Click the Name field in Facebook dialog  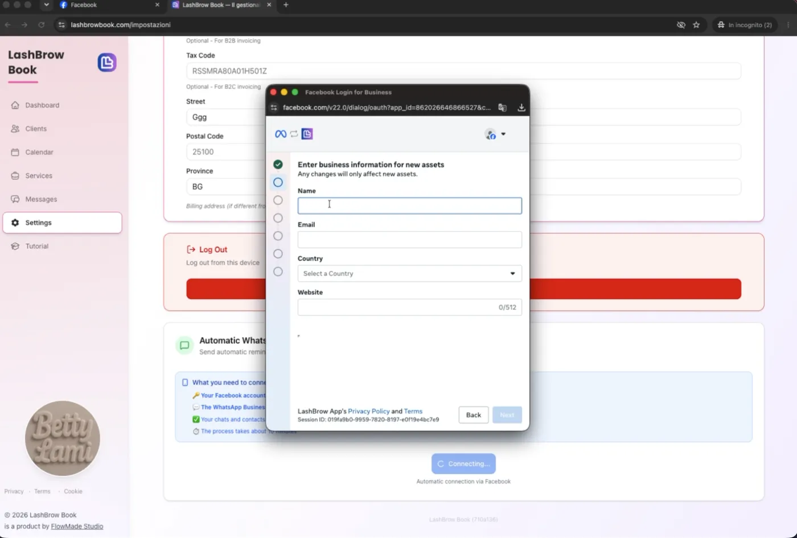click(410, 206)
